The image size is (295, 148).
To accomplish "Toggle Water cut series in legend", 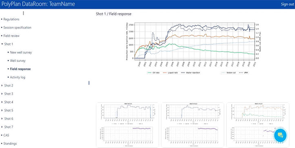I will [229, 73].
